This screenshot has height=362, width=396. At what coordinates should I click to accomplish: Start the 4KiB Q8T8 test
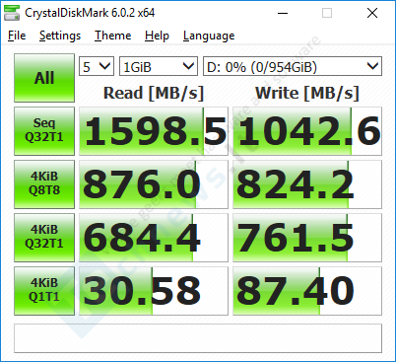44,184
